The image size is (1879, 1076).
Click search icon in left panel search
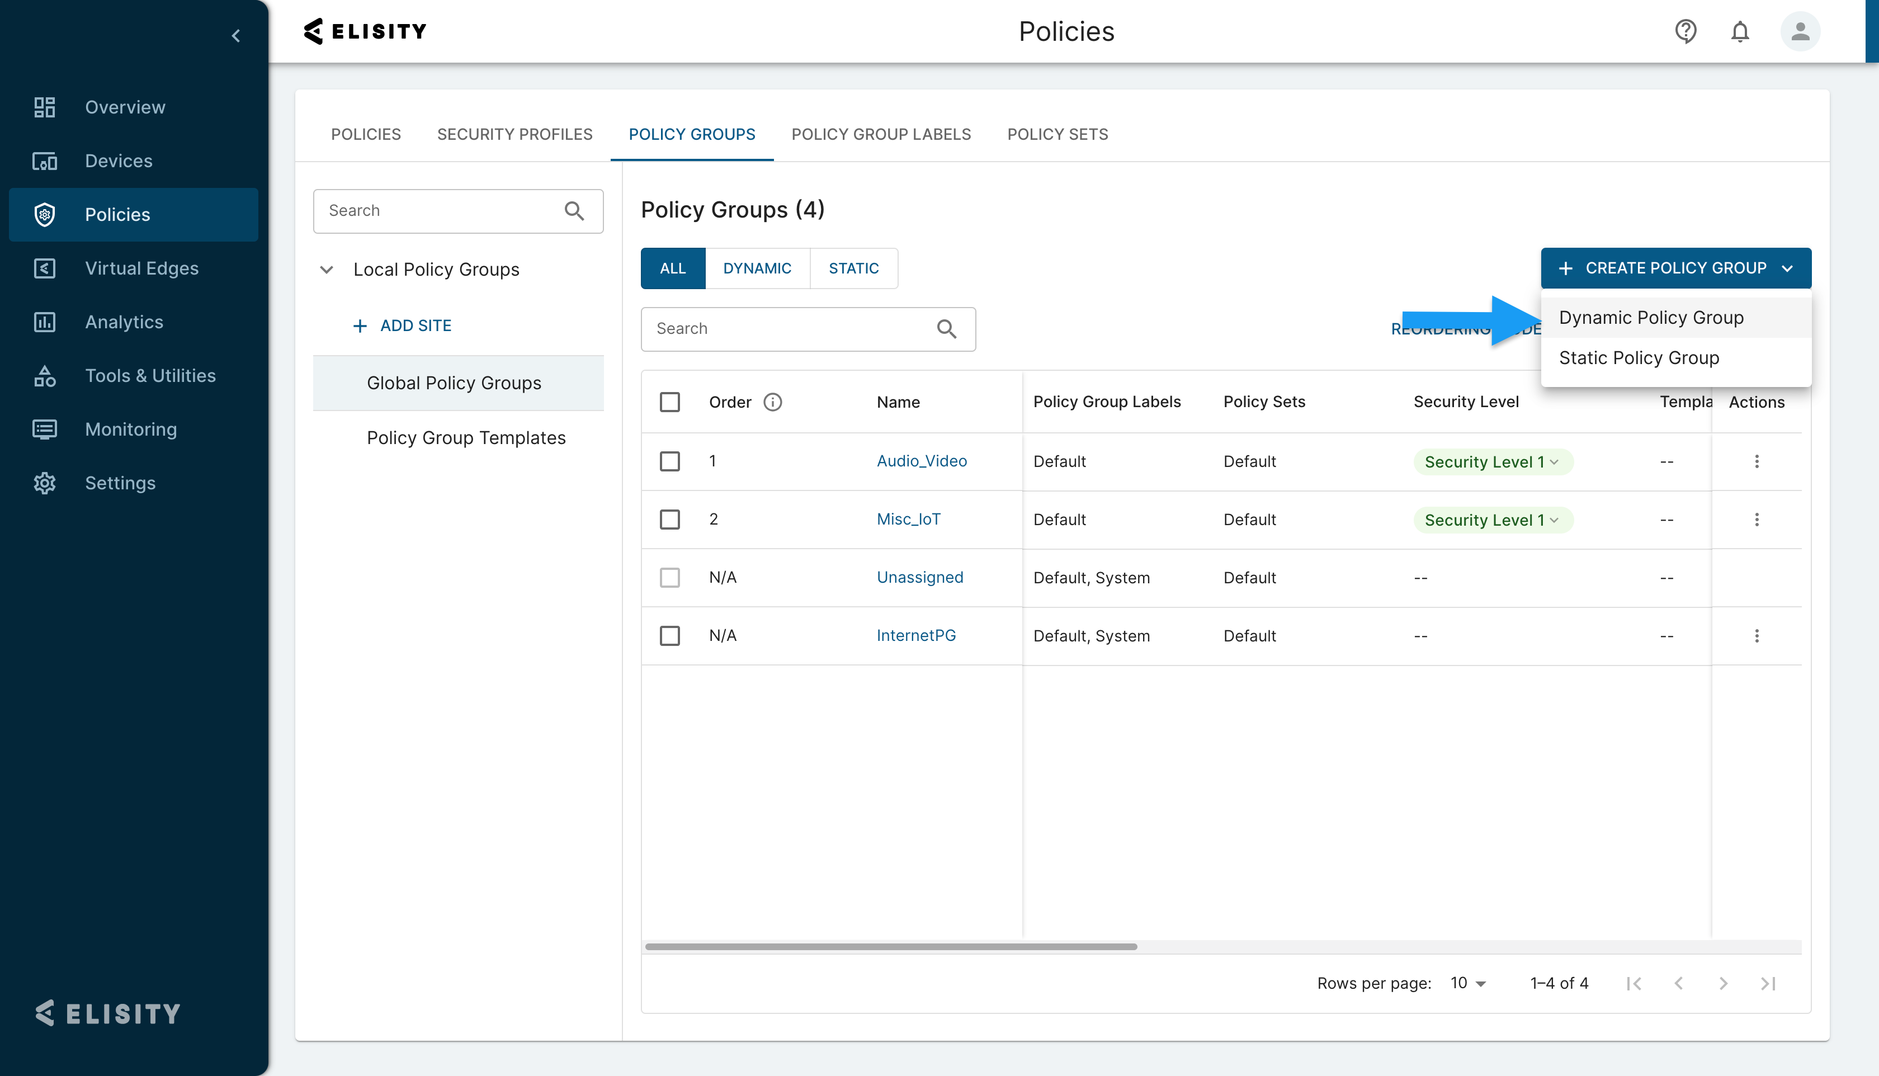[574, 211]
